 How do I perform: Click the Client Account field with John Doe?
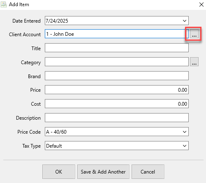117,34
